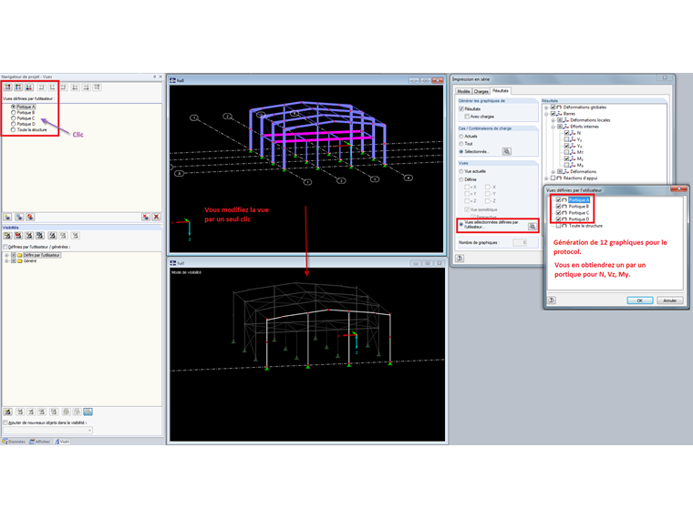Select Toute la structure radio in navigator
The height and width of the screenshot is (519, 693).
tap(14, 129)
